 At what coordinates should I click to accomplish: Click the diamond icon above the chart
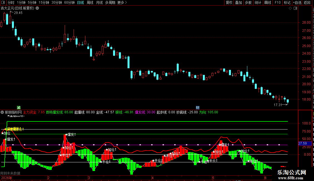(x=290, y=8)
